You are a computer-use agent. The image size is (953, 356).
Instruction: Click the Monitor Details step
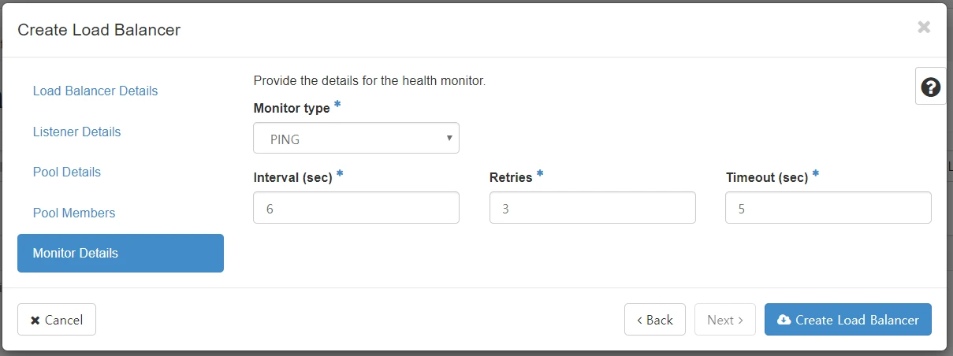point(121,254)
